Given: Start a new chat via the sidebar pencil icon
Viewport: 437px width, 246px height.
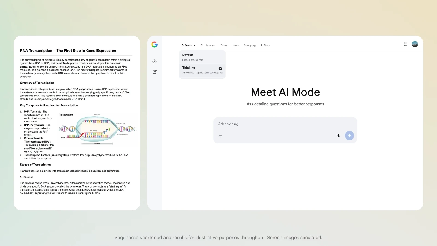Looking at the screenshot, I should [155, 72].
